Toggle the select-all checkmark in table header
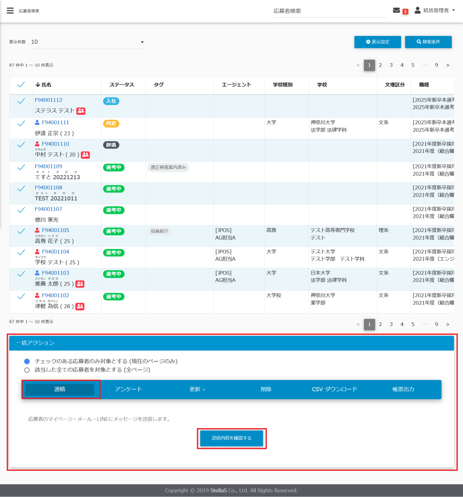The image size is (463, 497). (x=21, y=85)
